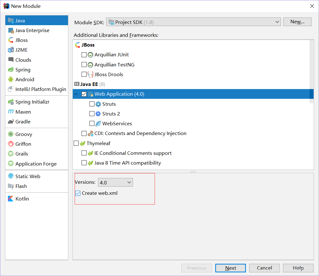The height and width of the screenshot is (276, 319).
Task: Click the Android robot icon
Action: click(11, 79)
